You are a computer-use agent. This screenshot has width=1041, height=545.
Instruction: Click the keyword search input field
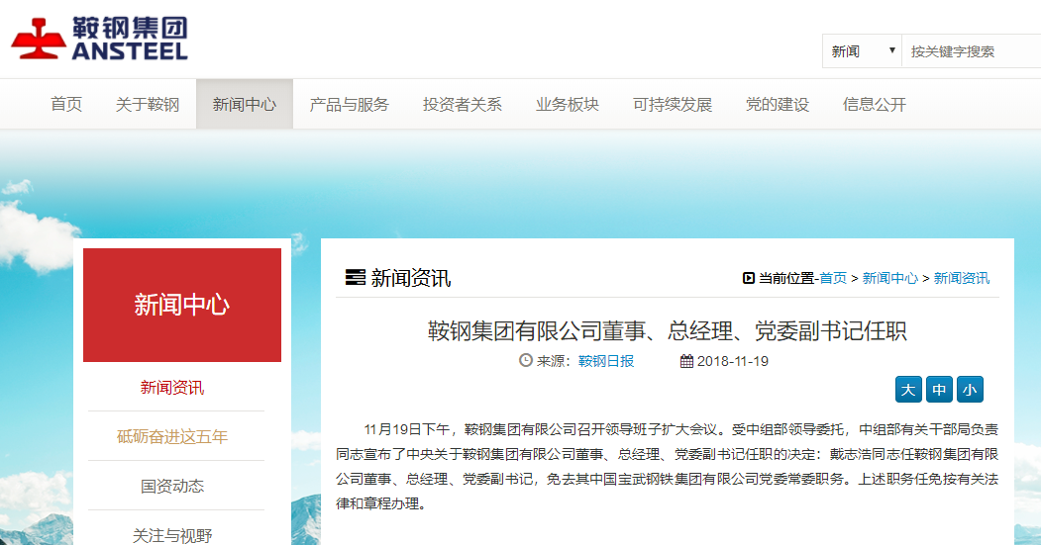969,51
